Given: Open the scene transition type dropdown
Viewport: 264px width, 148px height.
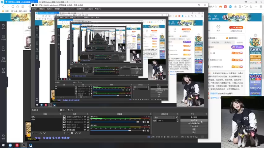Looking at the screenshot, I should (164, 117).
